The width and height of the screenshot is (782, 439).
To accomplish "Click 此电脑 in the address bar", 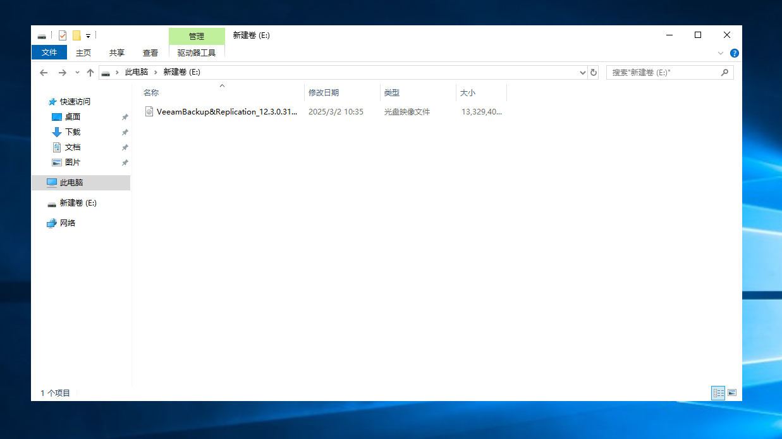I will 137,72.
